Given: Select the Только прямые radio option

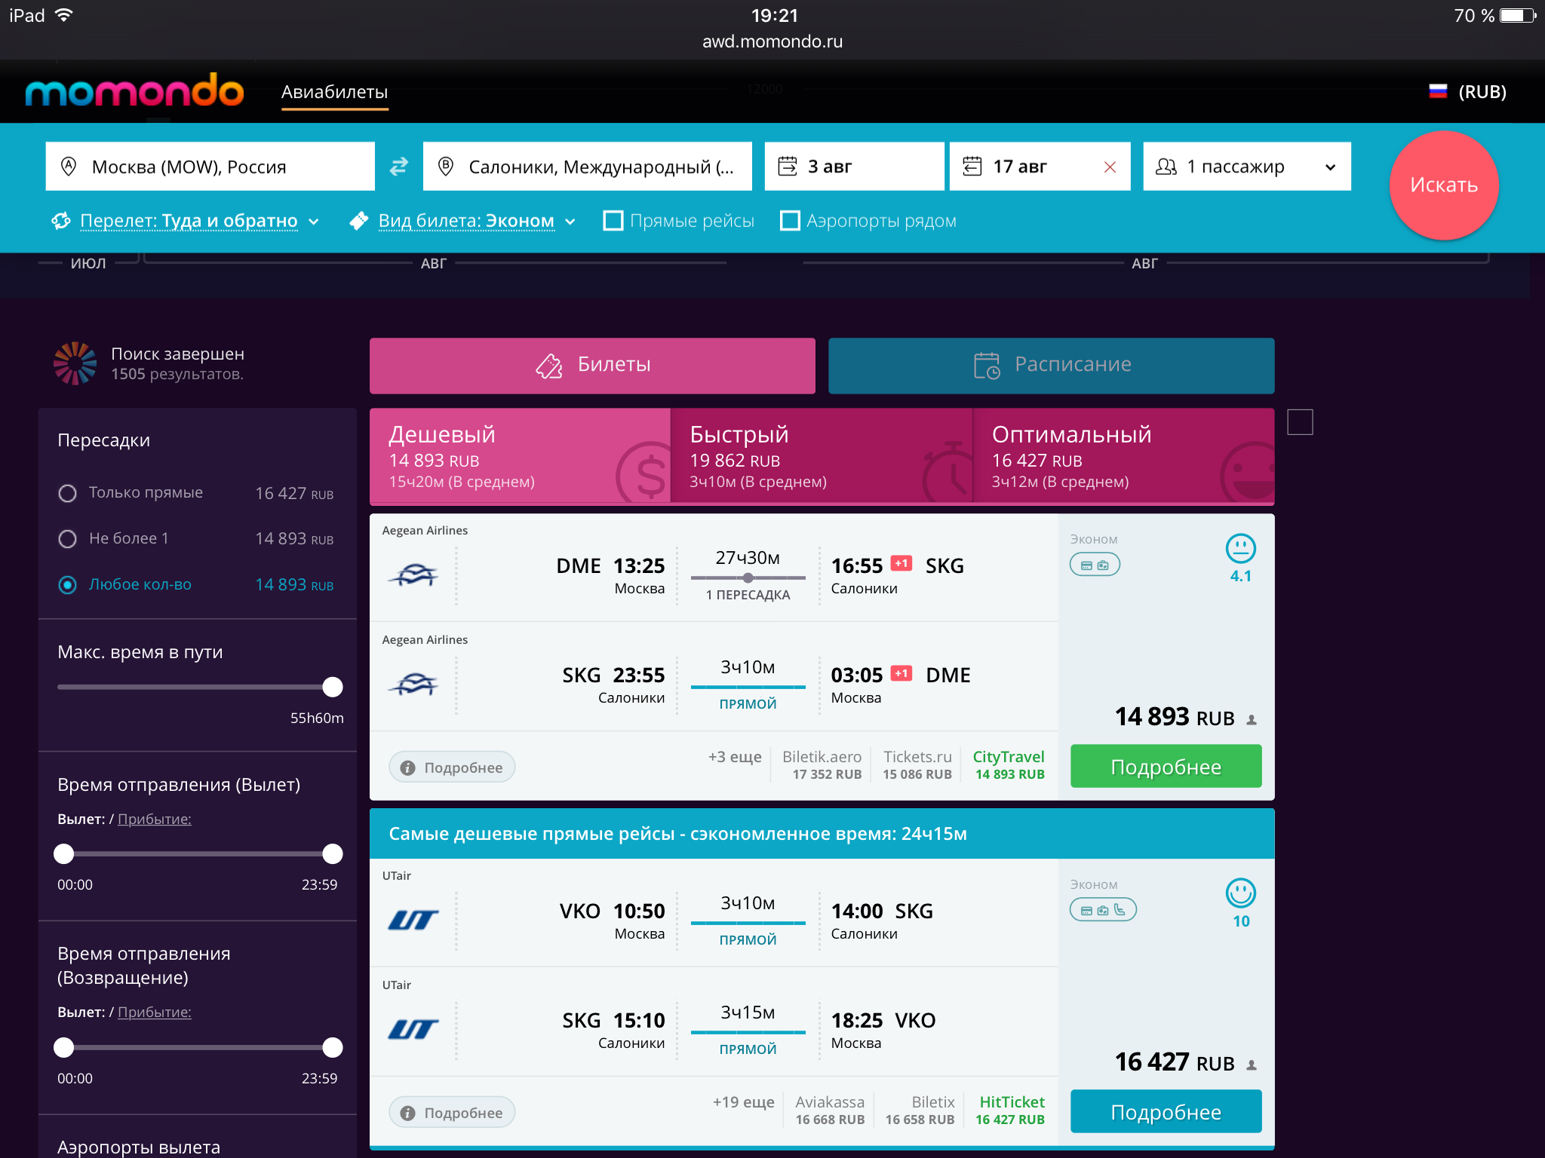Looking at the screenshot, I should coord(67,493).
